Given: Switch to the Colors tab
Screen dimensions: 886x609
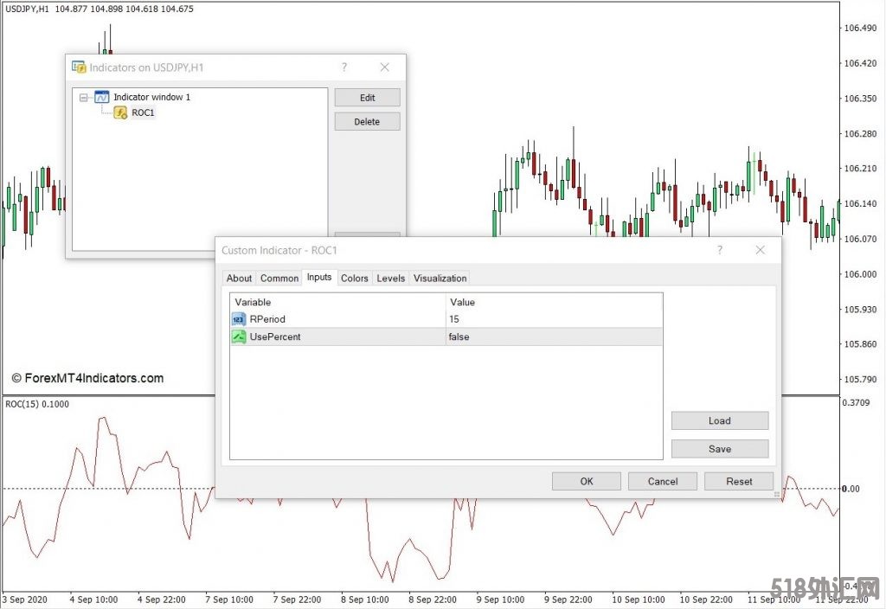Looking at the screenshot, I should click(354, 278).
